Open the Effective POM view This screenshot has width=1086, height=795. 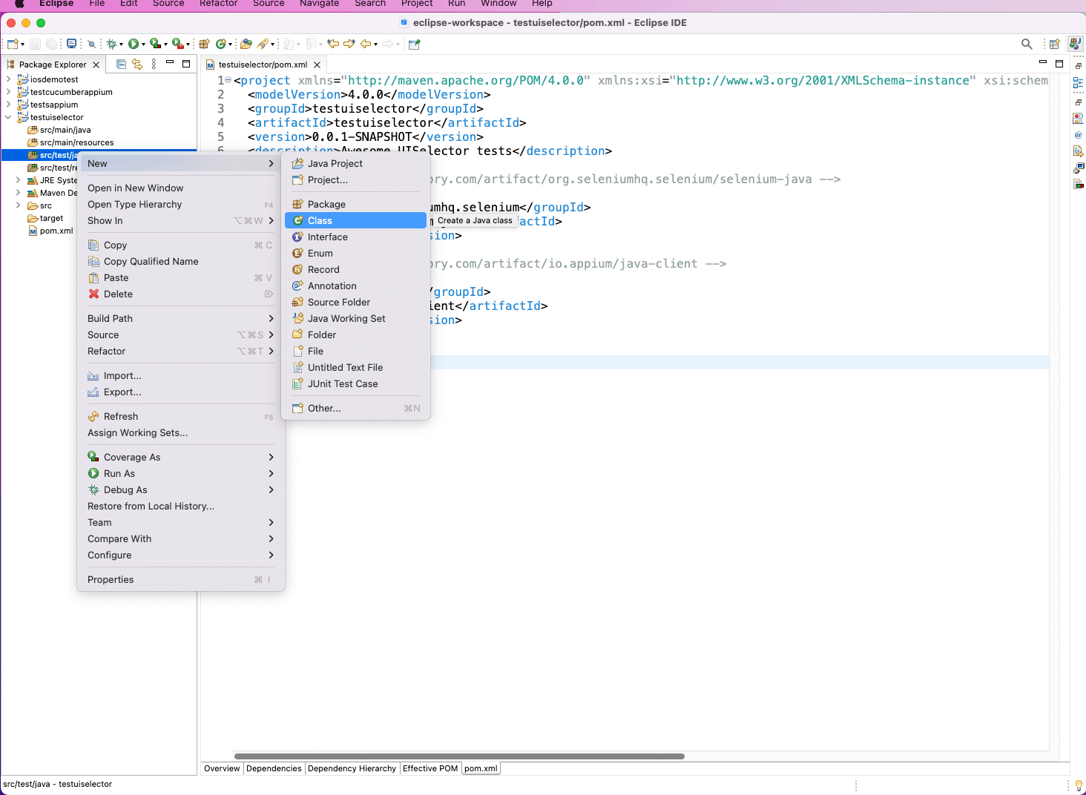[x=430, y=768]
